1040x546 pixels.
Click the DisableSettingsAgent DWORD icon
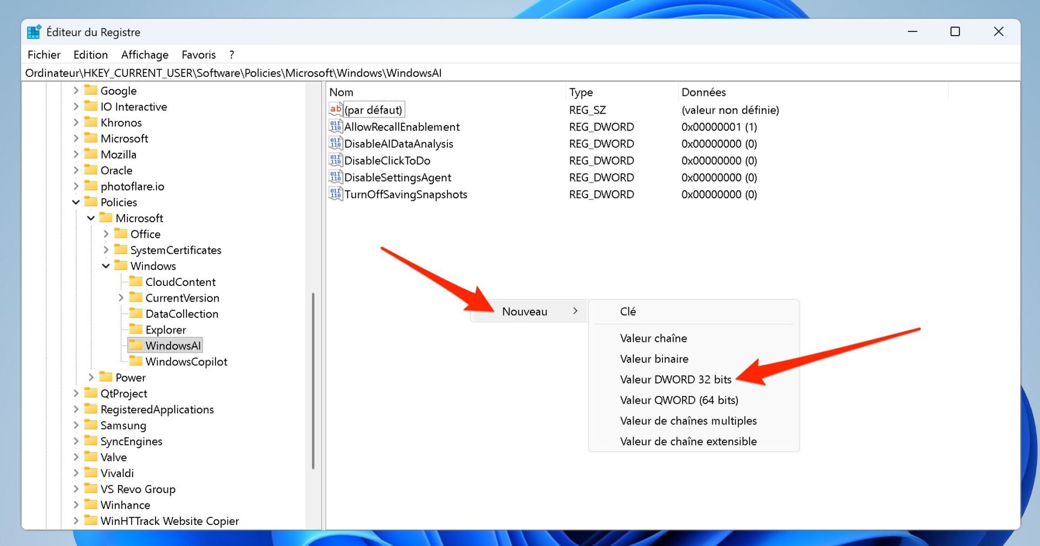pos(336,177)
